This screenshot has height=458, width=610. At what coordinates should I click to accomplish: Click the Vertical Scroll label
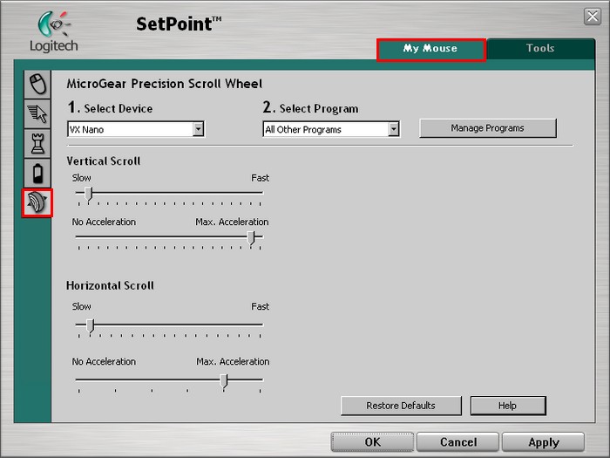104,161
